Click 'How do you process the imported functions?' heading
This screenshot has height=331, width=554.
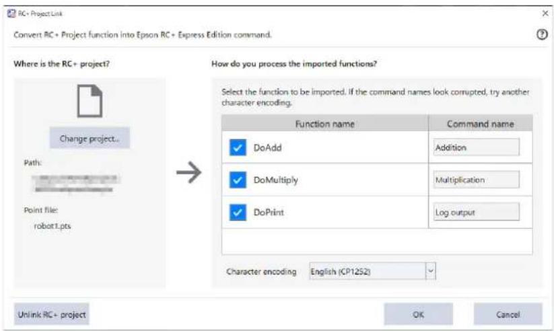[x=294, y=64]
